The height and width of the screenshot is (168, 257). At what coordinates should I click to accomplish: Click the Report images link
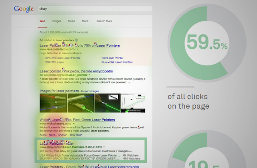point(90,91)
